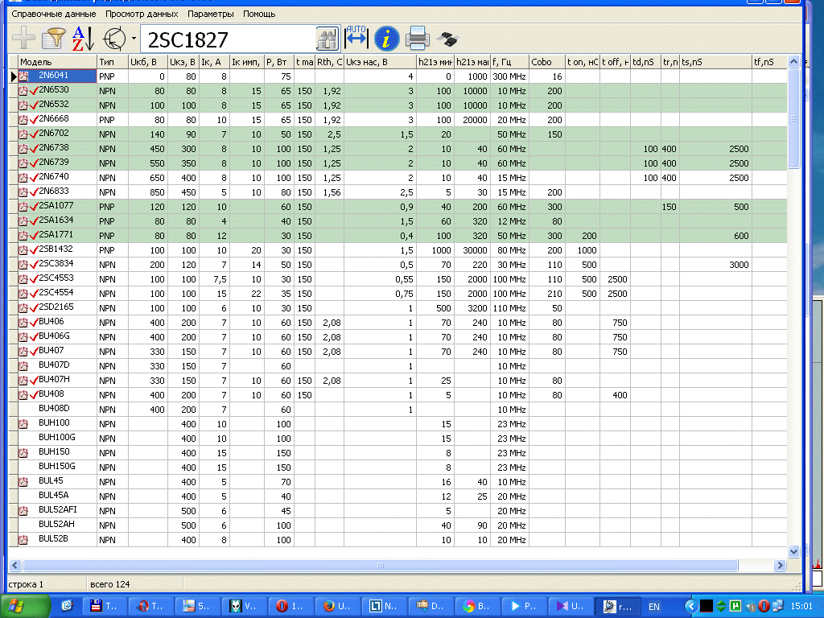Click the Cobo column header
The width and height of the screenshot is (824, 618).
tap(547, 62)
